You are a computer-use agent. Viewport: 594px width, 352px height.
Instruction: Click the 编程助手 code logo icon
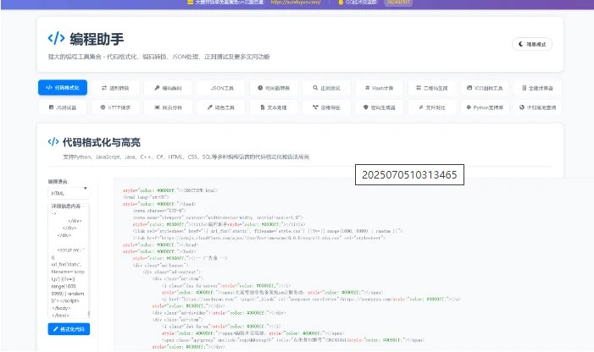tap(56, 38)
